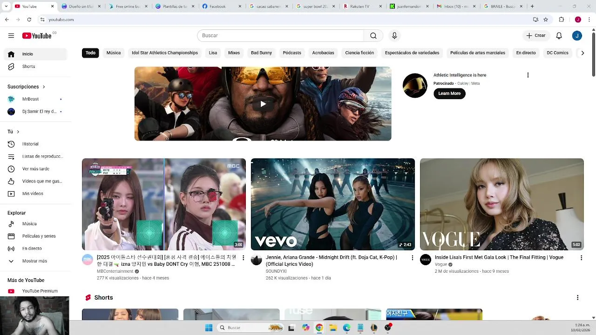Open MBCentertainment channel name
The height and width of the screenshot is (335, 596).
[115, 271]
